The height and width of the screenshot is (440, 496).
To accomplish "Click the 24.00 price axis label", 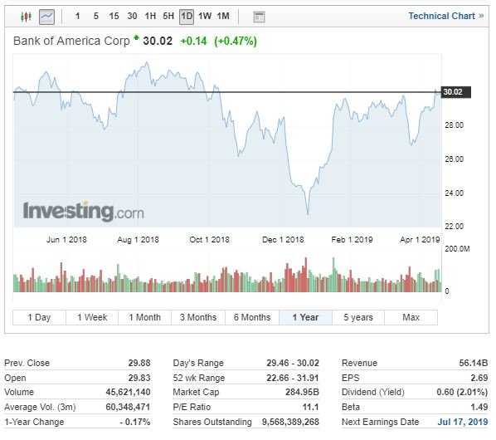I will point(454,193).
